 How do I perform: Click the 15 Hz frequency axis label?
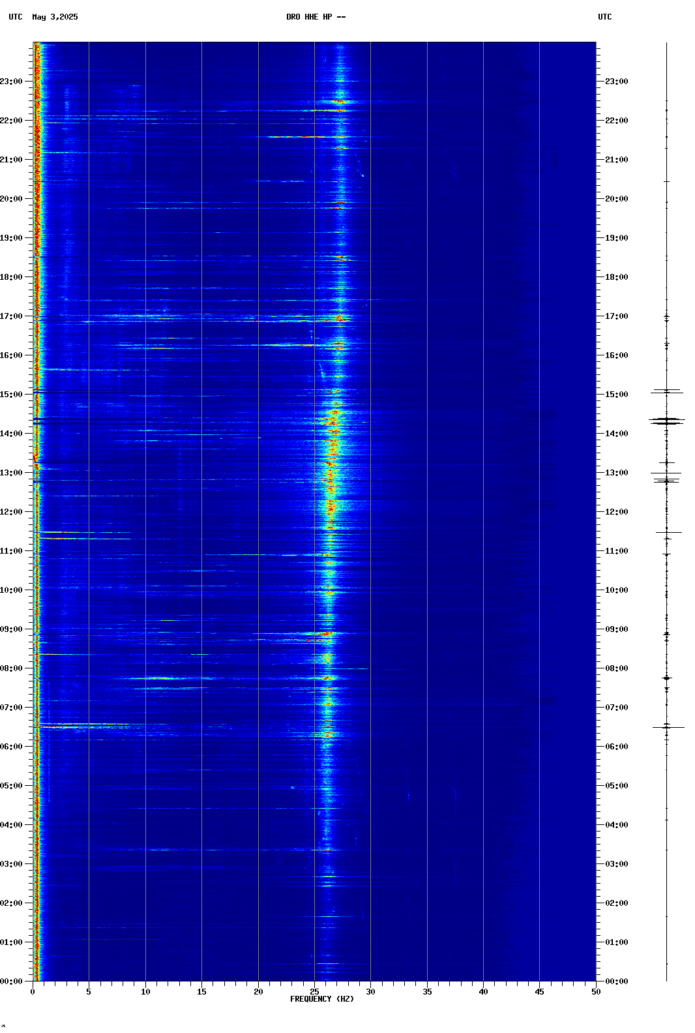click(x=201, y=992)
